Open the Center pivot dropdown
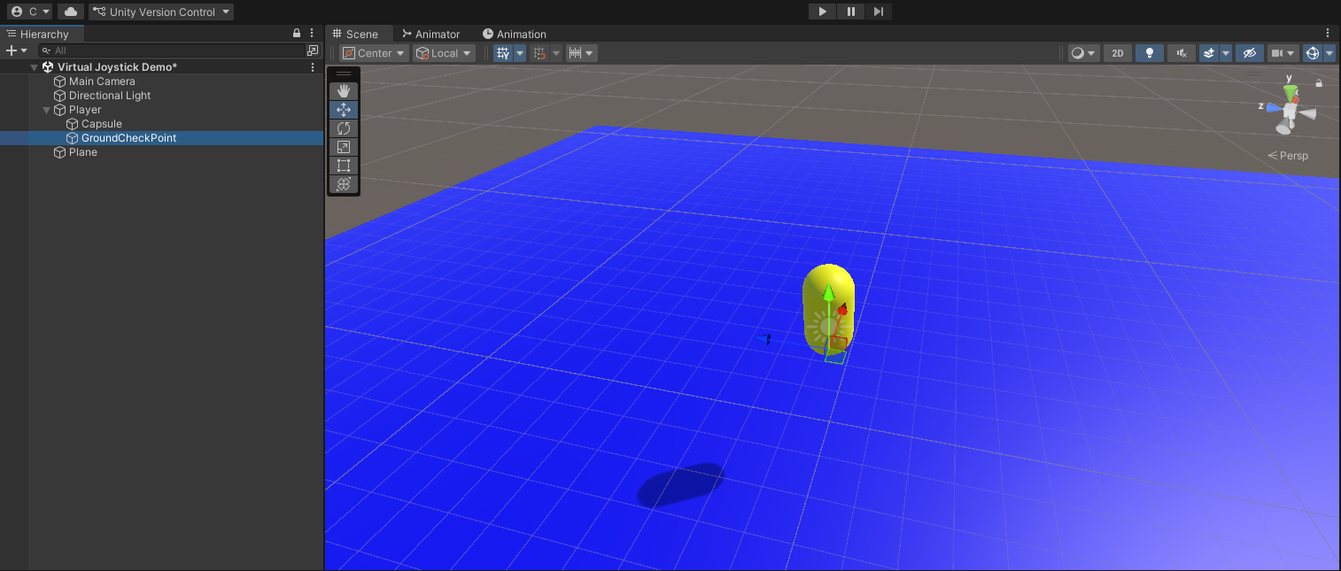Screen dimensions: 1341x571 click(372, 52)
